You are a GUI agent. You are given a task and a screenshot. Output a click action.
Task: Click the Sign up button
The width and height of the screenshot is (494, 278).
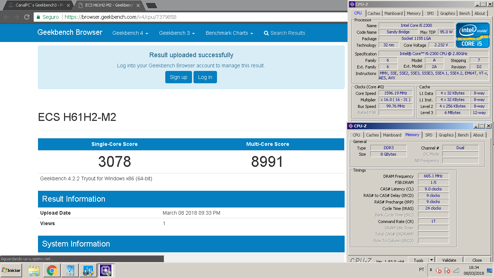tap(179, 77)
